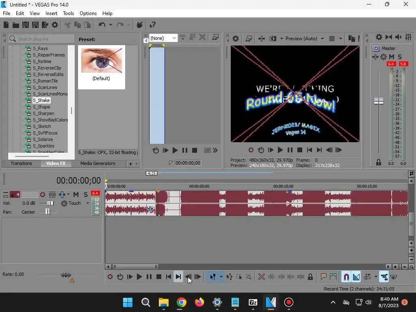Toggle lock envelopes to events button
Screen dimensions: 416x312
pos(384,277)
